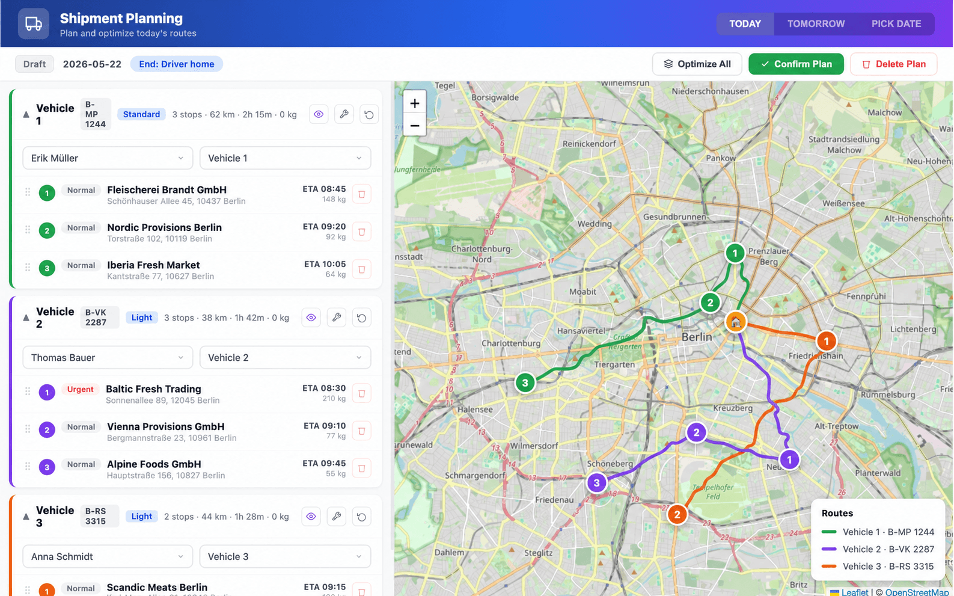Viewport: 954px width, 596px height.
Task: Open Vehicle 3 wrench settings icon
Action: tap(336, 517)
